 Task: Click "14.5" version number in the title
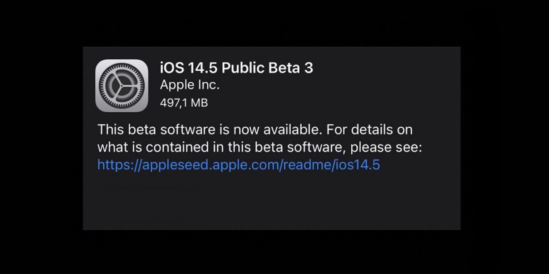pos(201,68)
